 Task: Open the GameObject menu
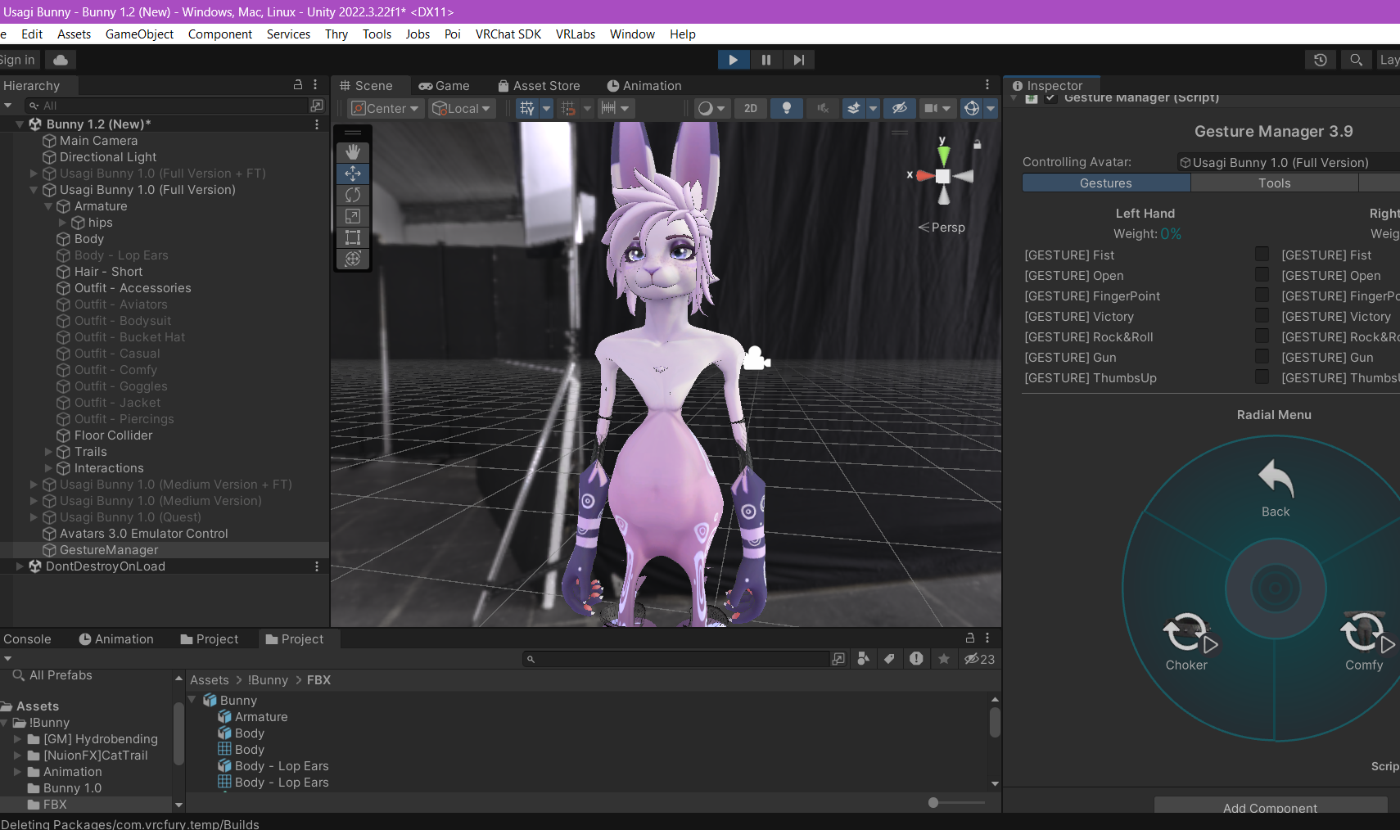click(x=139, y=34)
